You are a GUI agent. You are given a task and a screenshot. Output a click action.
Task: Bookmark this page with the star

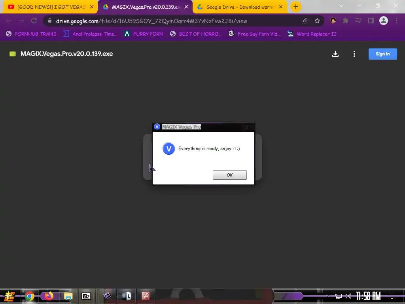coord(317,21)
